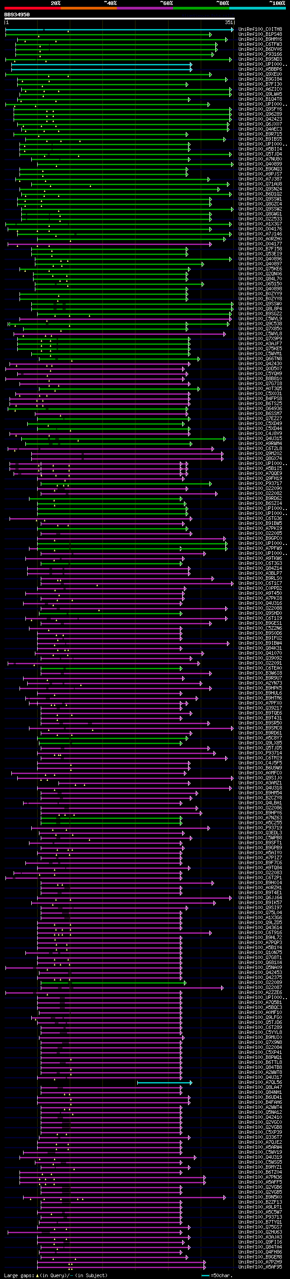
Task: Select hit label UniRef100_B9GNQ3
Action: (260, 169)
